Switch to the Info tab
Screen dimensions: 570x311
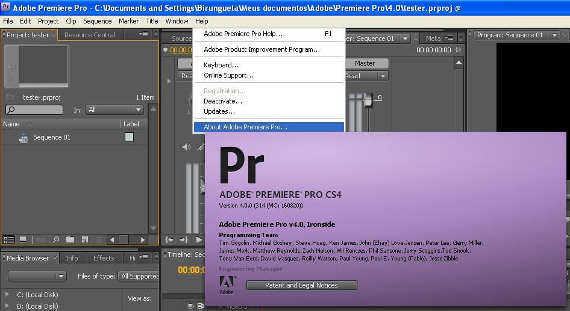(x=72, y=258)
